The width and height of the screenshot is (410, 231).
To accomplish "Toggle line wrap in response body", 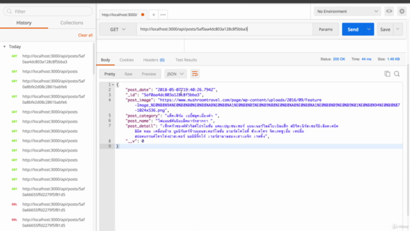I will point(195,74).
